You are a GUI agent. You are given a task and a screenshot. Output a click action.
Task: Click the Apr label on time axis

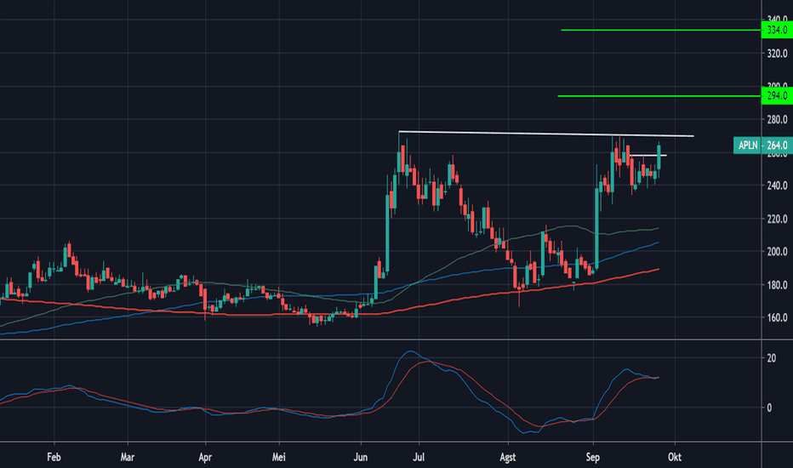205,458
